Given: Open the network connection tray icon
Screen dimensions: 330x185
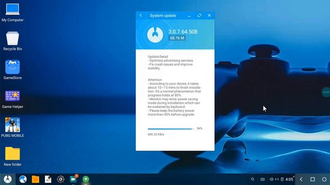Looking at the screenshot, I should (x=277, y=179).
